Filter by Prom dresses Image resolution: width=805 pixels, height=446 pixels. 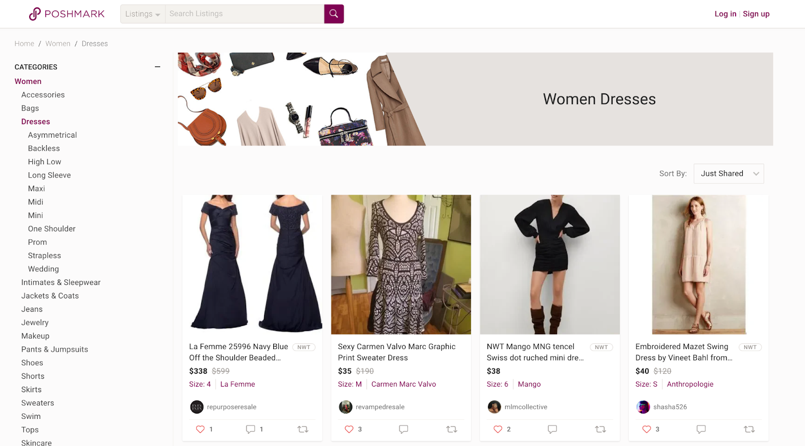37,242
